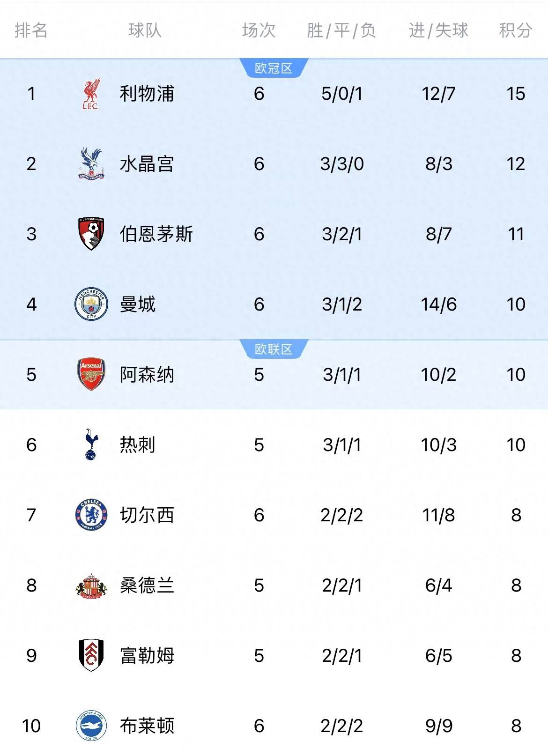Click the Liverpool club crest
Viewport: 548px width, 756px height.
pyautogui.click(x=91, y=94)
